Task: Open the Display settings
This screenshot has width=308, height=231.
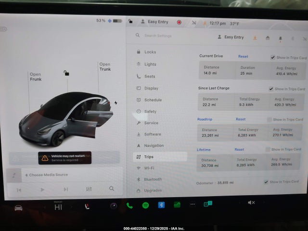Action: coord(147,89)
